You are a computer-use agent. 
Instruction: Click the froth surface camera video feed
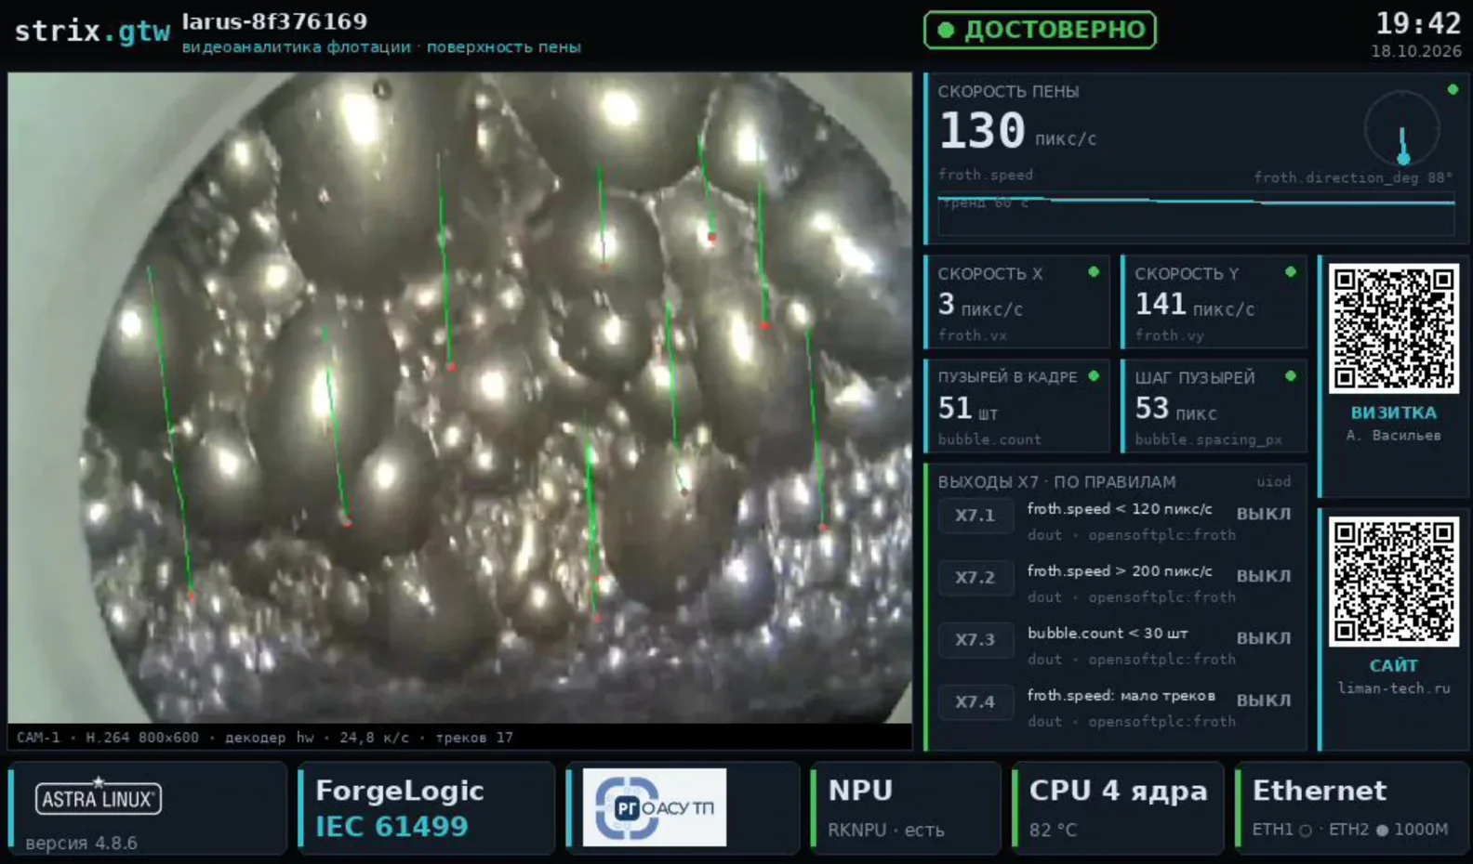click(459, 398)
